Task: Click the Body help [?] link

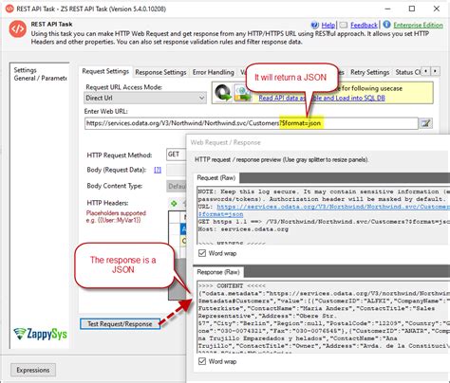Action: [158, 170]
